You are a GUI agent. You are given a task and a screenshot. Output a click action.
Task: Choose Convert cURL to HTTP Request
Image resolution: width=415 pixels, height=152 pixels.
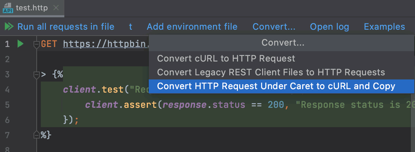pos(226,58)
